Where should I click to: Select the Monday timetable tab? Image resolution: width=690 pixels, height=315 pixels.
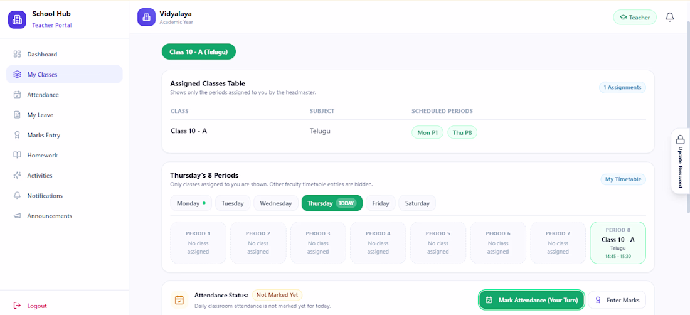191,203
